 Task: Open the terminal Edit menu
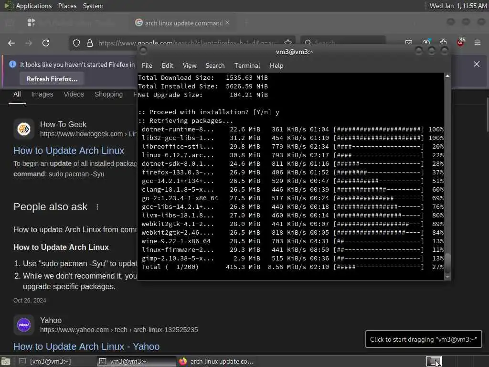(x=167, y=65)
